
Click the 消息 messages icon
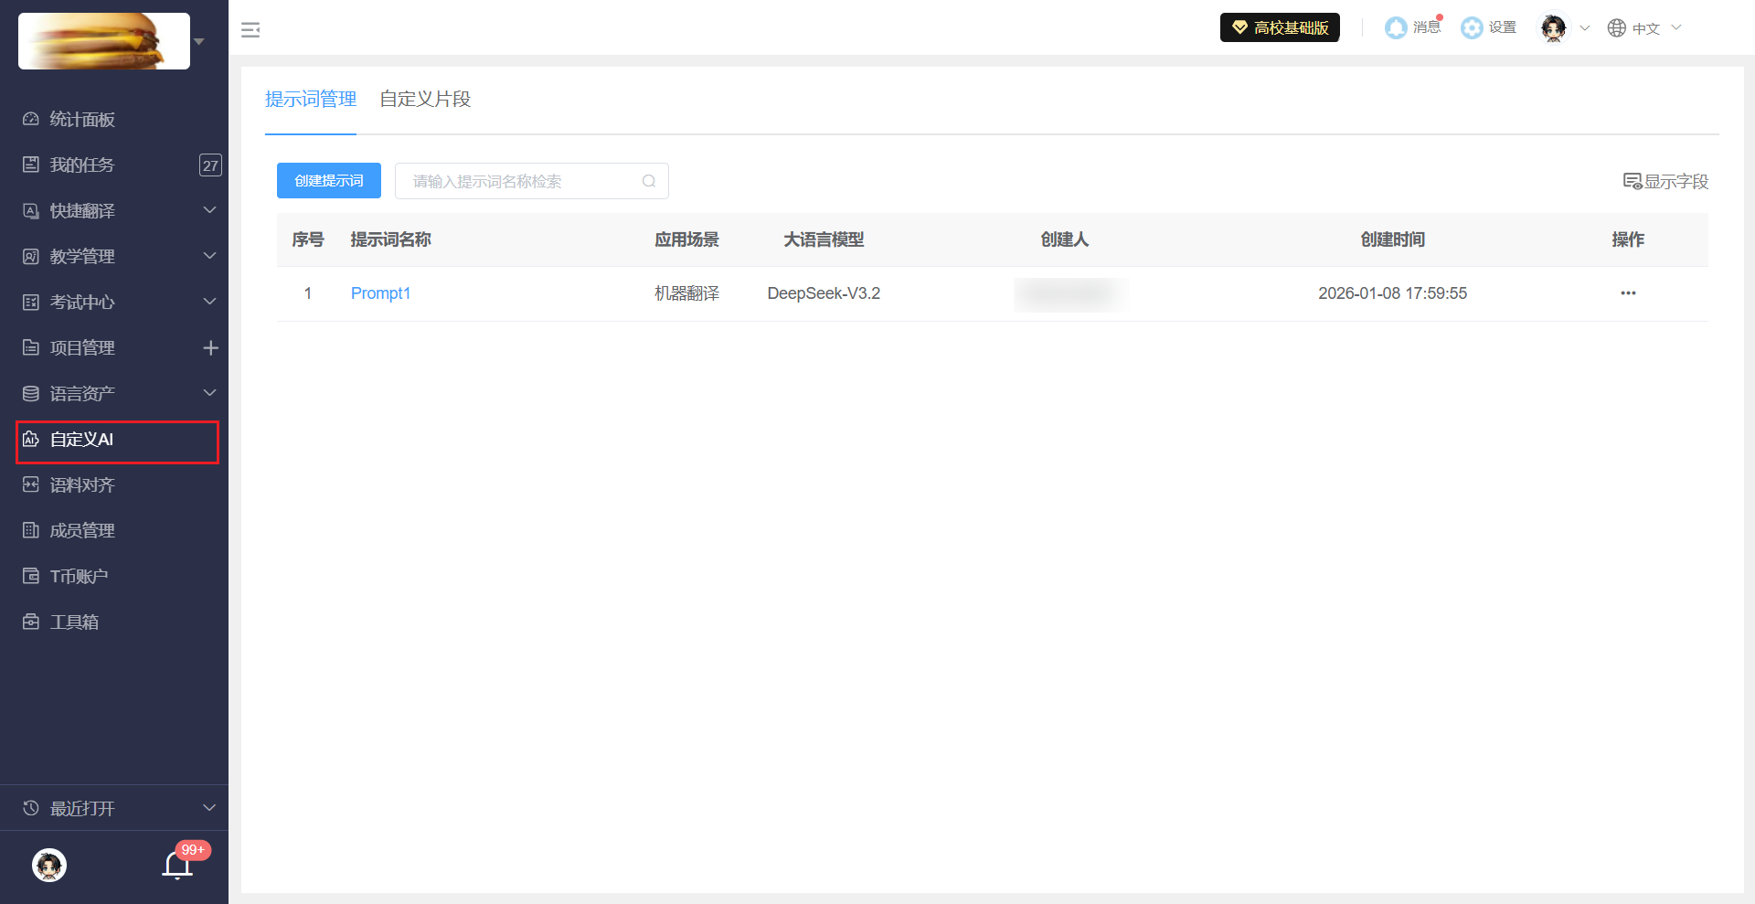coord(1396,28)
